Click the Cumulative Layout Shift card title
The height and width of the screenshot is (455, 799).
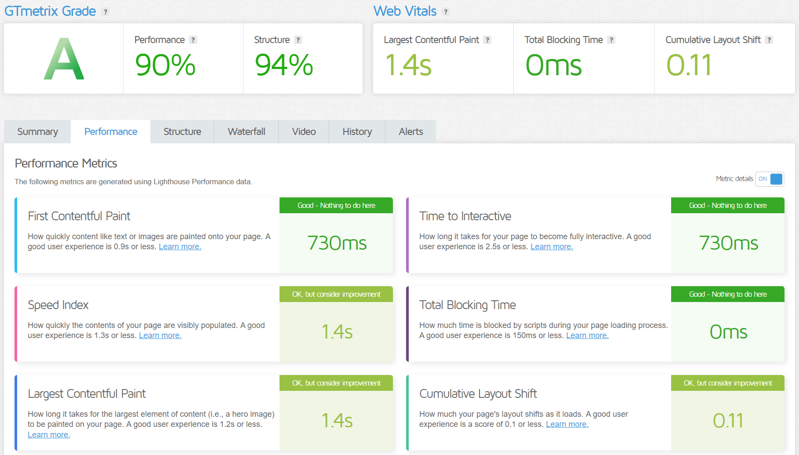(478, 394)
